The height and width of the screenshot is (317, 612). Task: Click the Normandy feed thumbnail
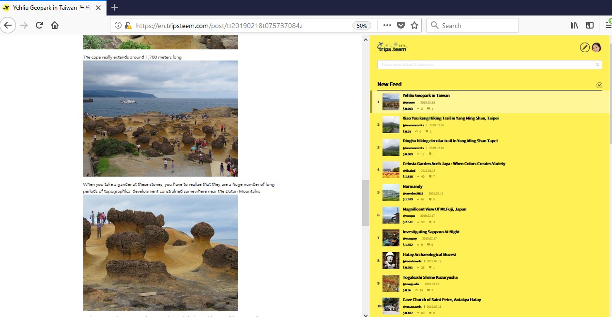[x=391, y=193]
